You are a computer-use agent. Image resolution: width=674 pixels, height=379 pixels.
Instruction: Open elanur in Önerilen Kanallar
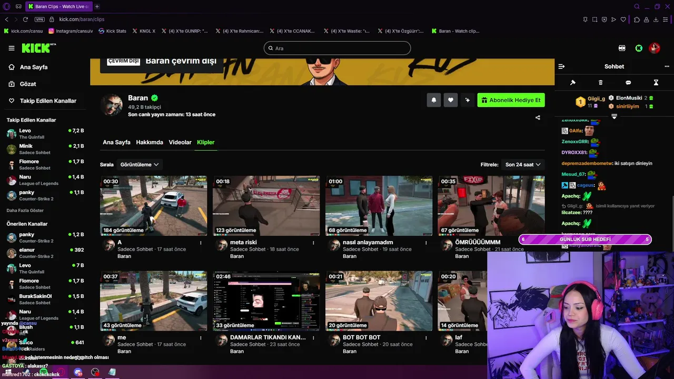point(45,253)
